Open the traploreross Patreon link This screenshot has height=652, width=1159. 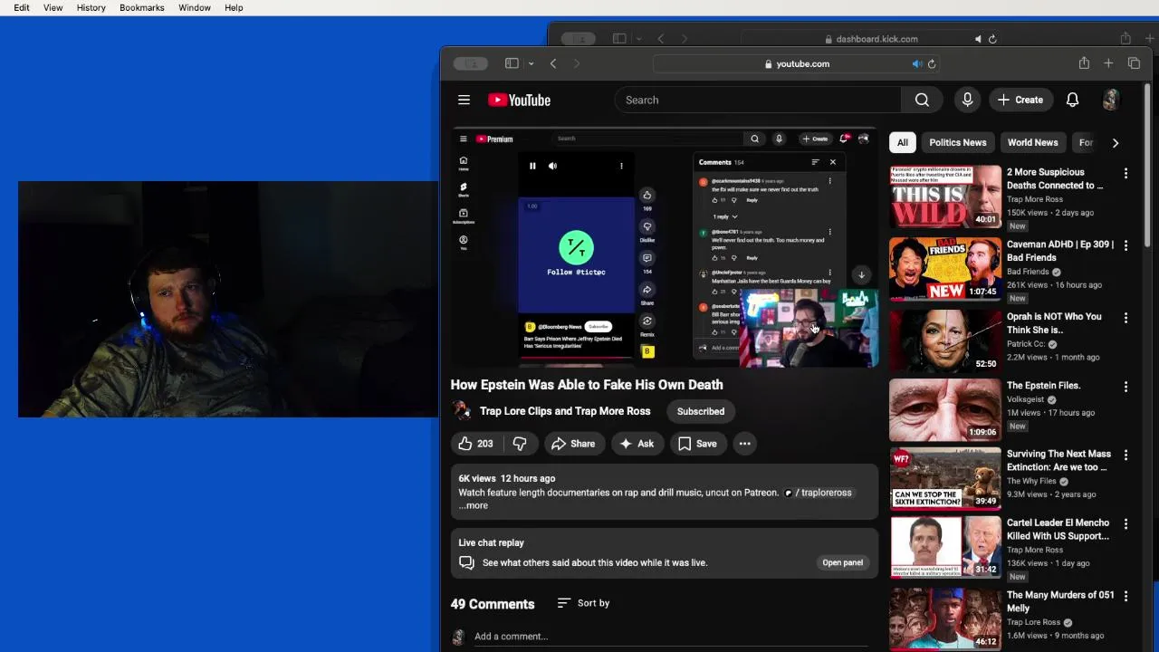[x=818, y=493]
